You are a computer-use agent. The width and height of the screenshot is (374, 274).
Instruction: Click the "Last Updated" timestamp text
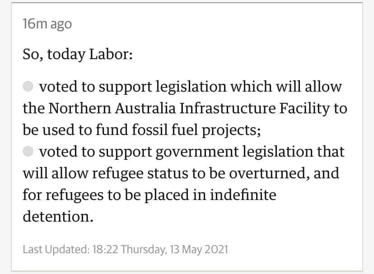[x=125, y=250]
